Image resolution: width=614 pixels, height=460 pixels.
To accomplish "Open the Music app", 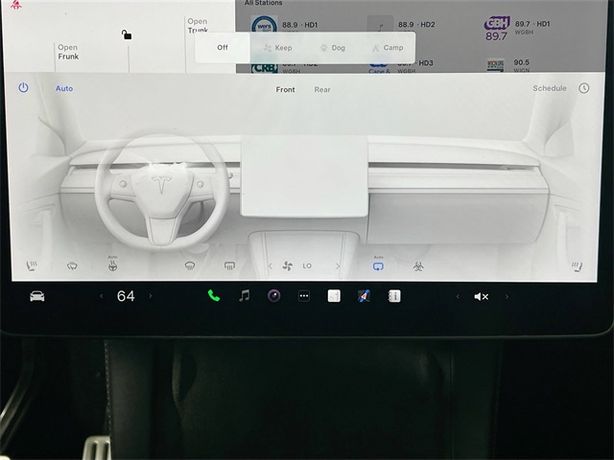I will 245,296.
